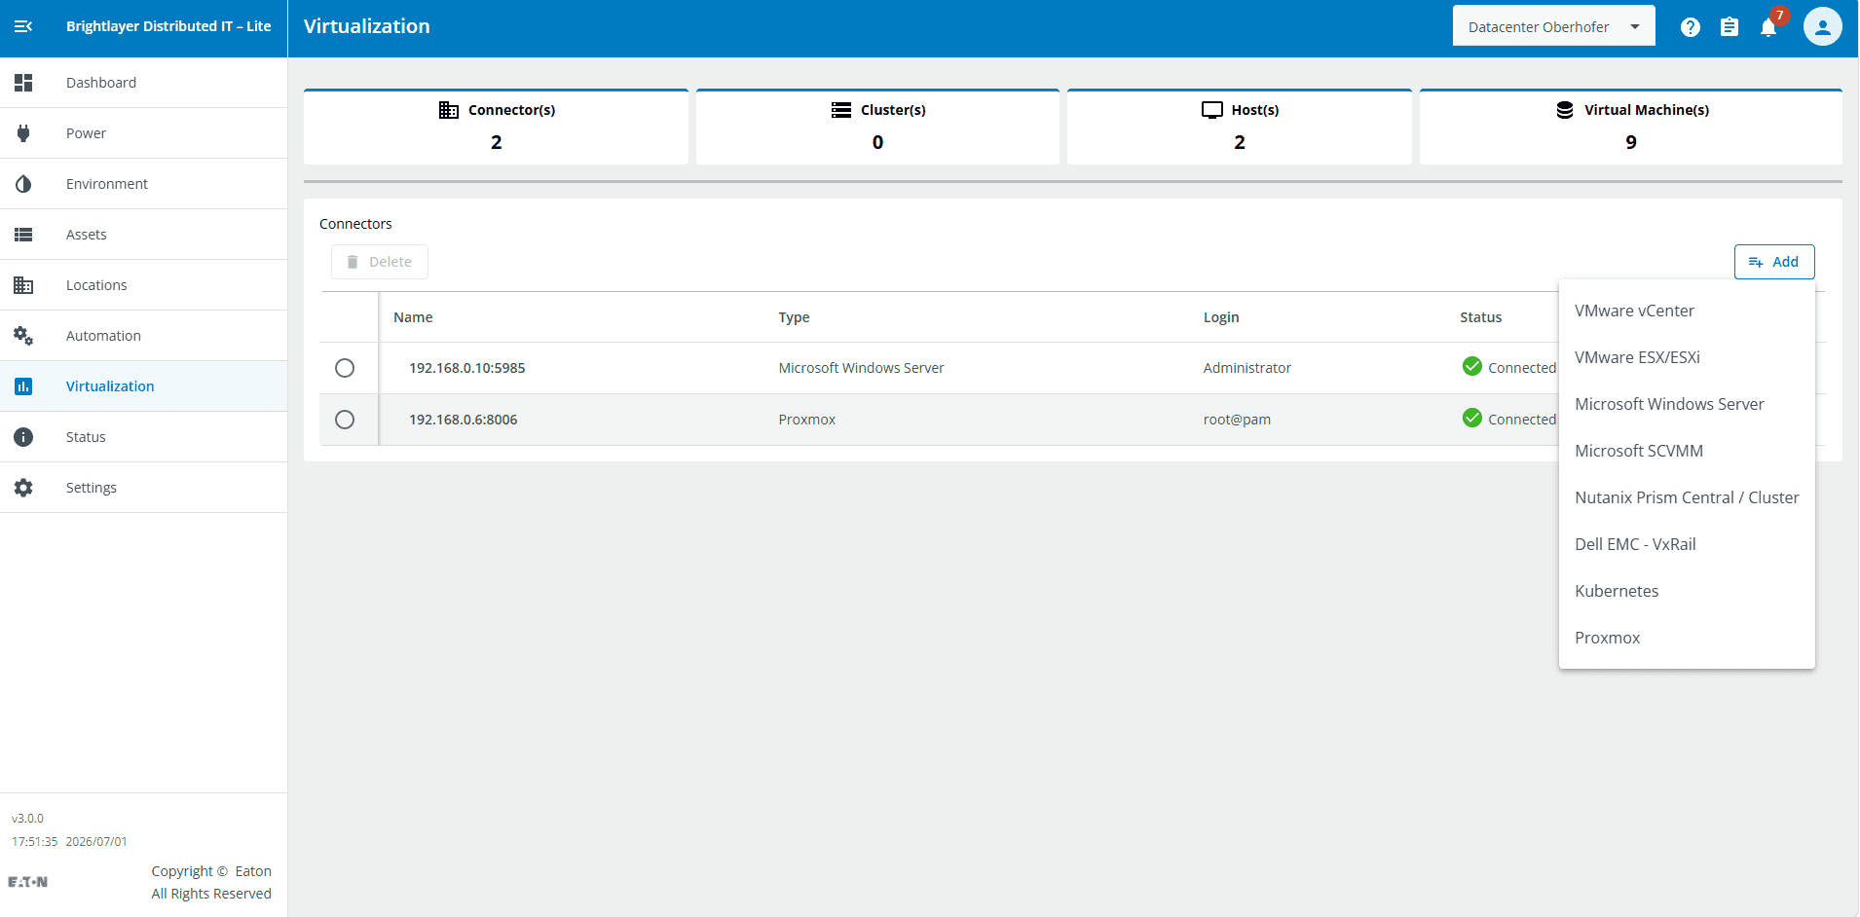Image resolution: width=1860 pixels, height=917 pixels.
Task: Sort connectors by Login column header
Action: click(1221, 317)
